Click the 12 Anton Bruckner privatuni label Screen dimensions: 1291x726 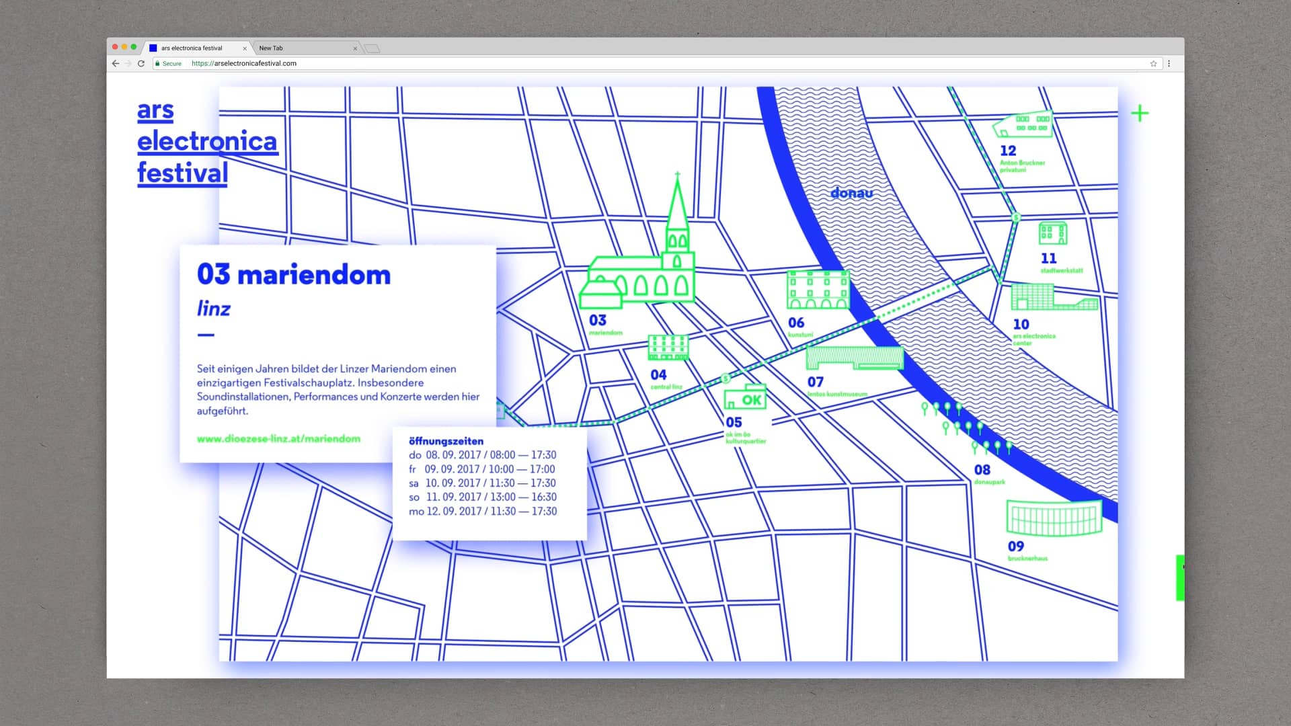pyautogui.click(x=1022, y=158)
